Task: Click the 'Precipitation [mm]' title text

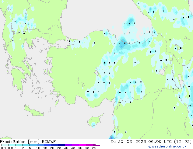Action: coord(20,142)
